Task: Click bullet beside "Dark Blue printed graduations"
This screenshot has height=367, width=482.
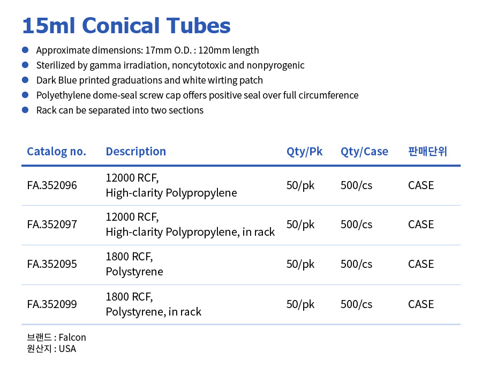Action: click(x=25, y=80)
